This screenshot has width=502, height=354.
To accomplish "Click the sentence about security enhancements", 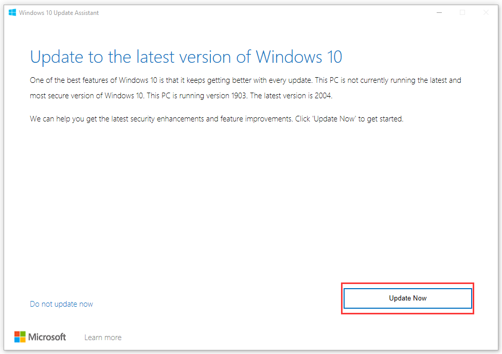I will (216, 118).
